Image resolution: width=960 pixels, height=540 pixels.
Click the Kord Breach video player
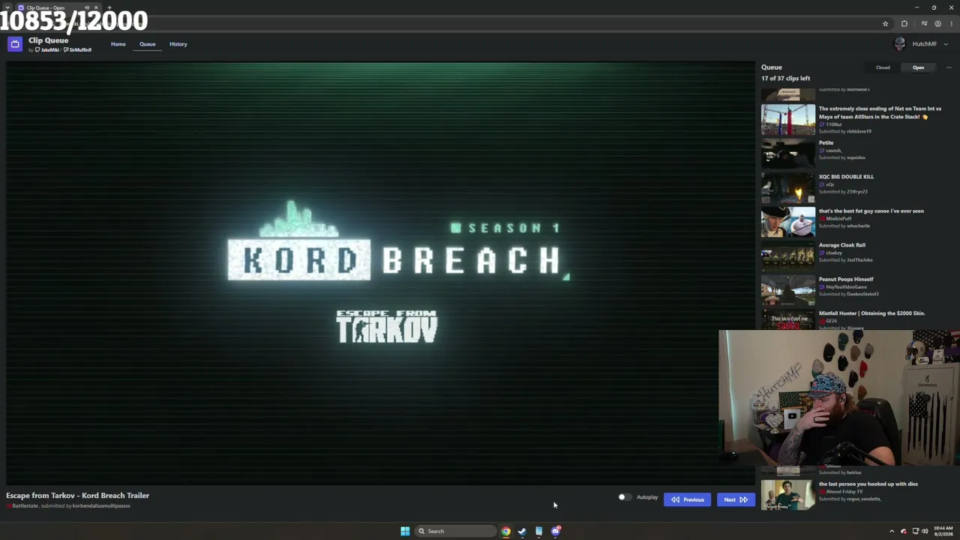380,273
